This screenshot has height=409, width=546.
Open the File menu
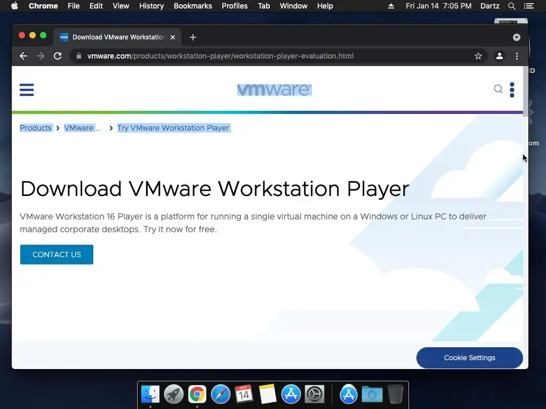[74, 6]
